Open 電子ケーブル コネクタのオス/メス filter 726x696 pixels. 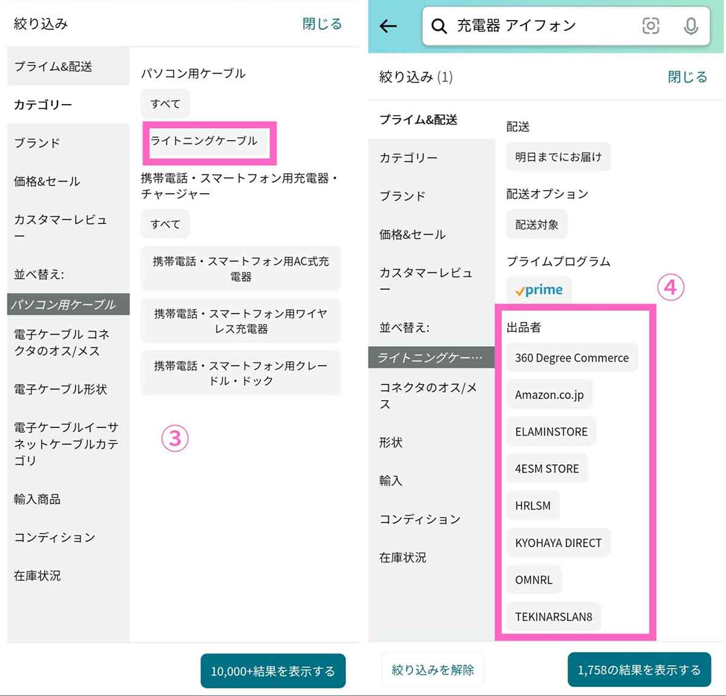(x=68, y=343)
